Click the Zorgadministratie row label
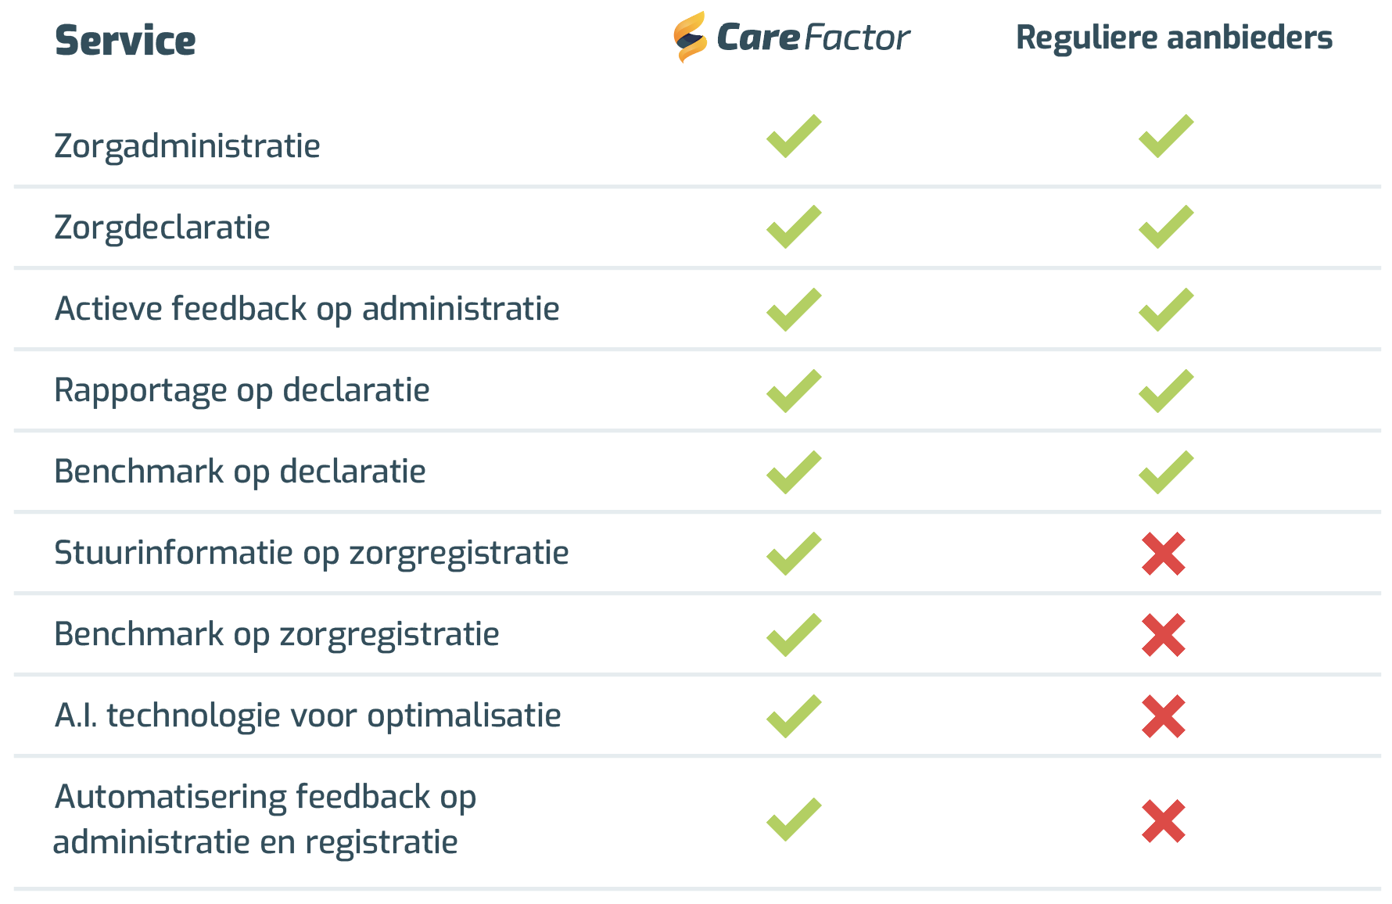The width and height of the screenshot is (1392, 904). 187,147
